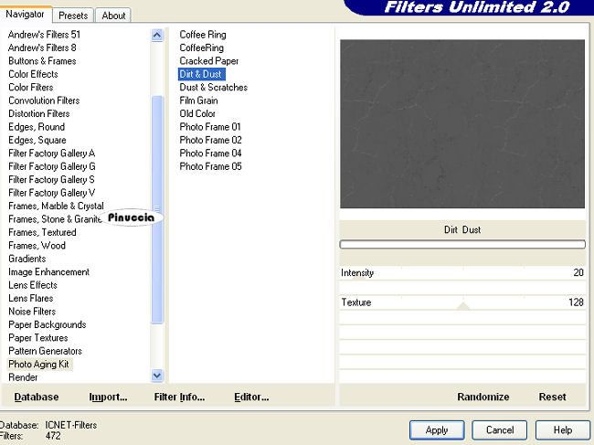The height and width of the screenshot is (445, 594).
Task: Open Help for the filter
Action: pyautogui.click(x=563, y=430)
